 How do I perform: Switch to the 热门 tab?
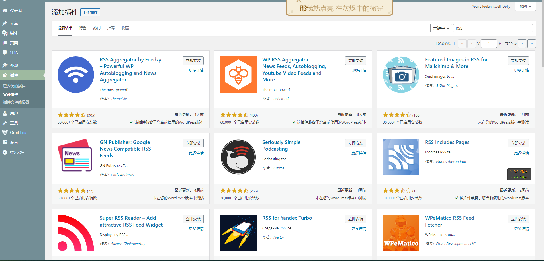pos(97,28)
